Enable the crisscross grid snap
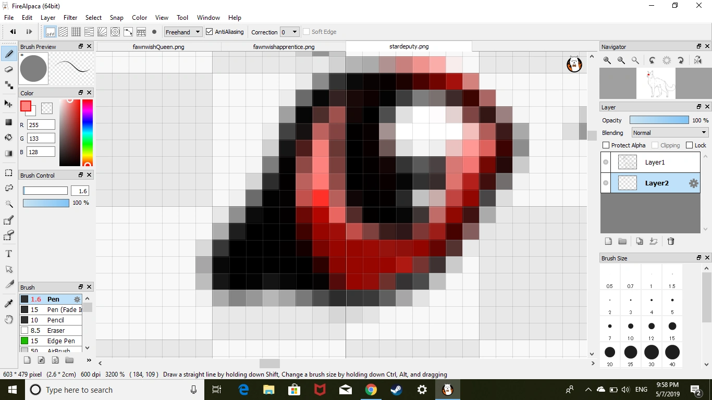Viewport: 712px width, 400px height. [76, 32]
